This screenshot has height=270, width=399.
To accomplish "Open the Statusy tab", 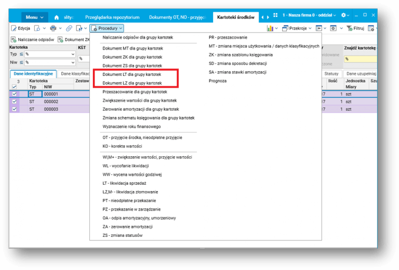I will (x=331, y=74).
